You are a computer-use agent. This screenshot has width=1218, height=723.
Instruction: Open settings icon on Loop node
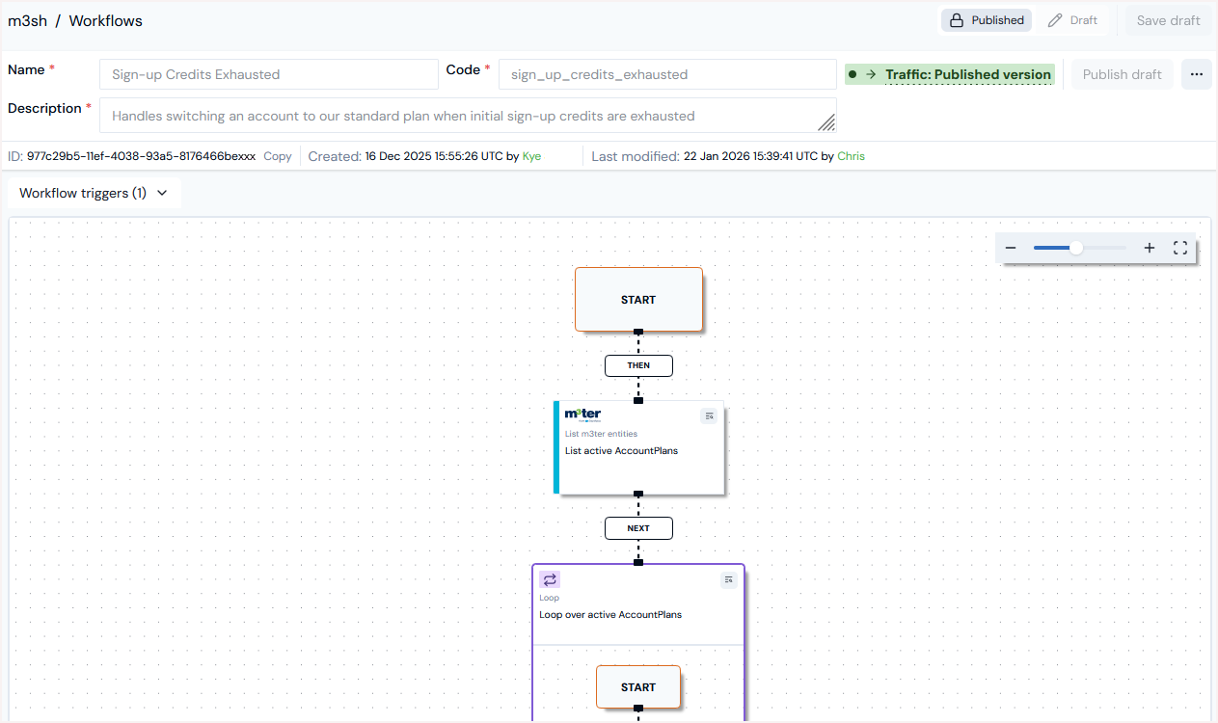coord(729,579)
